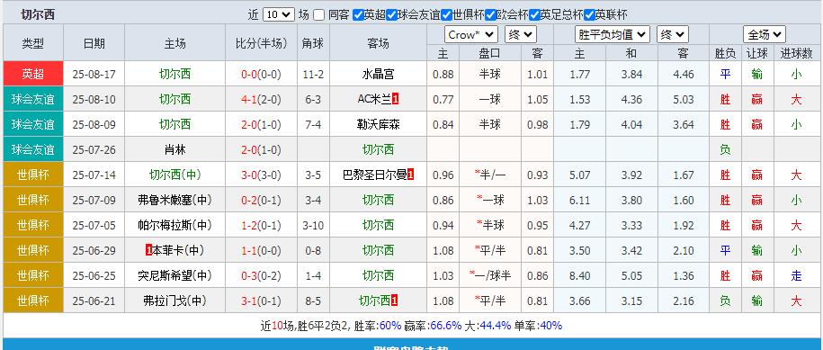Click the 赢率 66.6% value
This screenshot has width=823, height=350.
coord(445,326)
